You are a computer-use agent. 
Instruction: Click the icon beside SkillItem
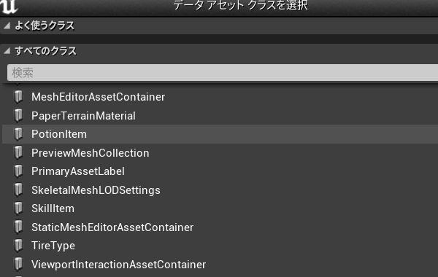(x=18, y=208)
